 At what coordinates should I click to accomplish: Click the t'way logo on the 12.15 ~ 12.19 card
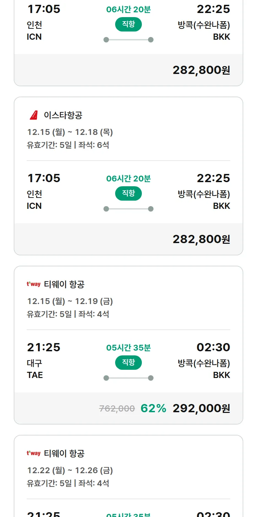[x=34, y=284]
